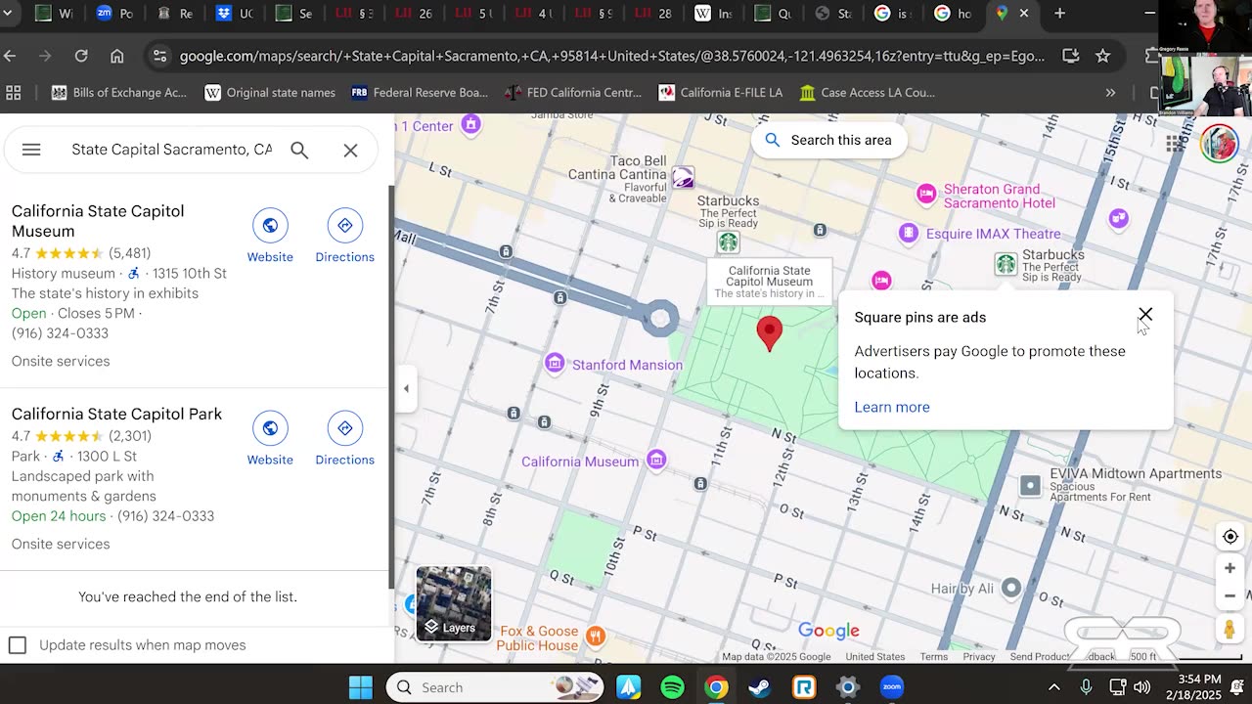The width and height of the screenshot is (1252, 704).
Task: Select the Sheraton Grand Sacramento Hotel pin
Action: tap(925, 194)
